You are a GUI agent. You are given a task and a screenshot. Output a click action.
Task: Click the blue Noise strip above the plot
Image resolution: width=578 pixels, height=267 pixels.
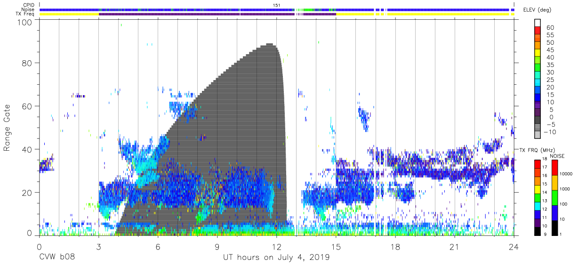(x=276, y=9)
